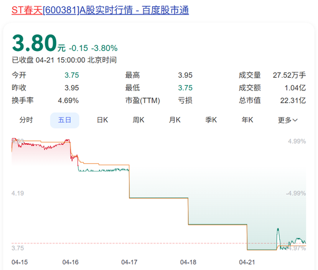Switch to the 年K tab
Viewport: 318px width, 270px height.
coord(247,120)
